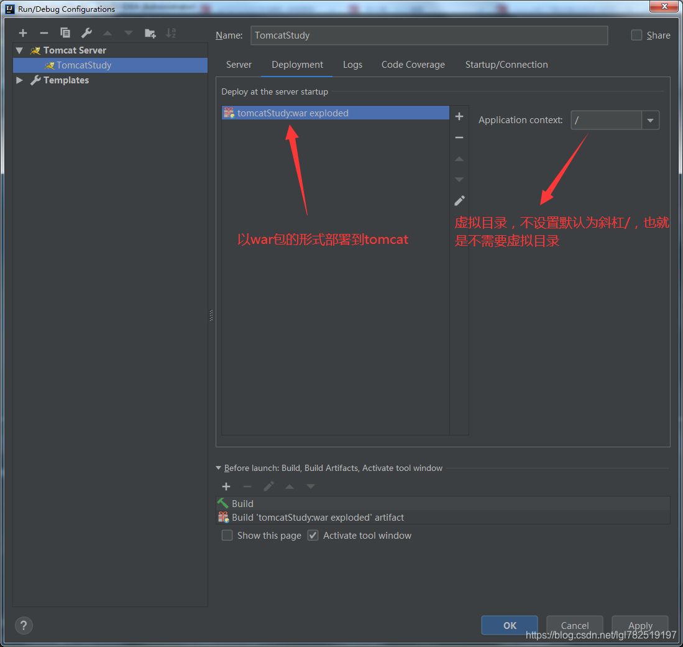Viewport: 683px width, 647px height.
Task: Select the Deployment tab
Action: (297, 65)
